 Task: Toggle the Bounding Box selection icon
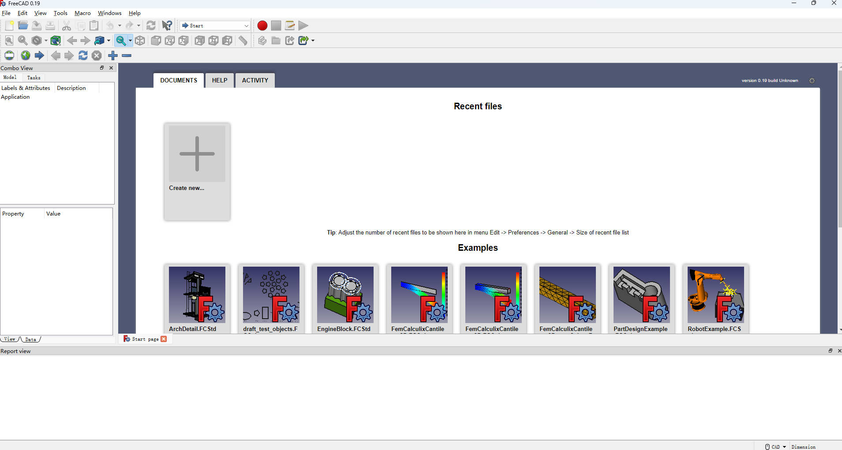tap(56, 41)
